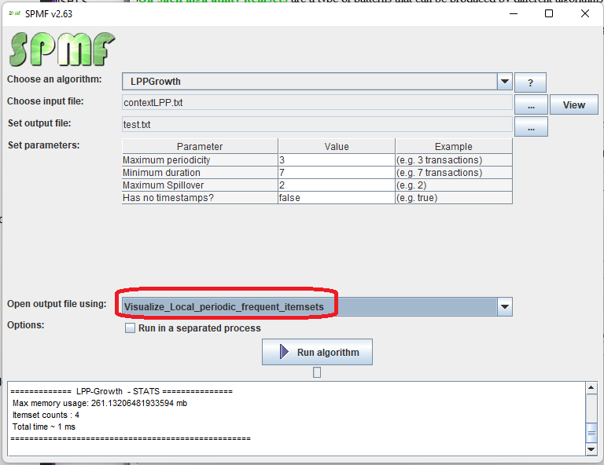
Task: Enable Run in a separated process
Action: [x=131, y=328]
